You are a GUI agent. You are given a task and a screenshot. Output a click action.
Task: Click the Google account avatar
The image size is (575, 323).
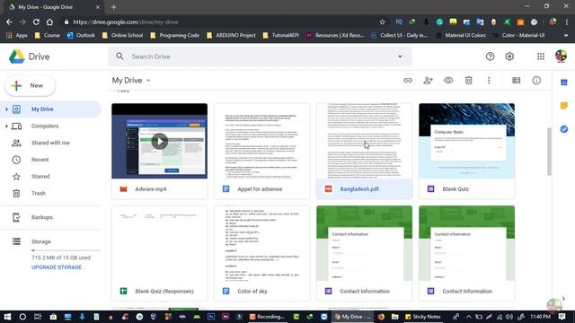[x=561, y=57]
